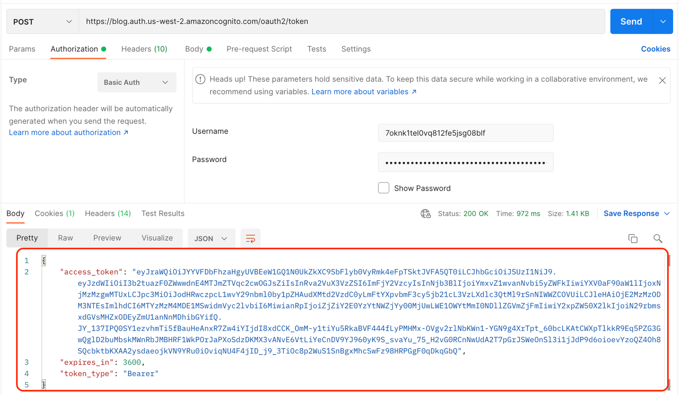Open the Headers (10) request tab

click(x=144, y=49)
